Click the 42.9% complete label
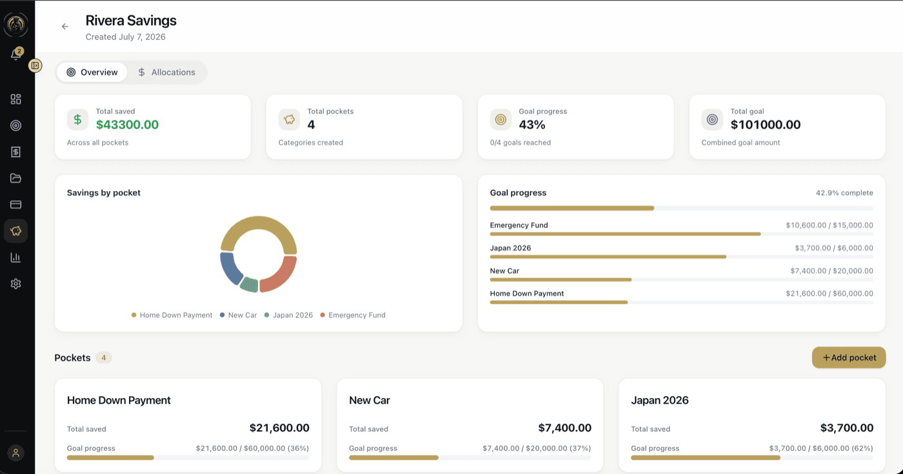903x474 pixels. click(x=844, y=193)
